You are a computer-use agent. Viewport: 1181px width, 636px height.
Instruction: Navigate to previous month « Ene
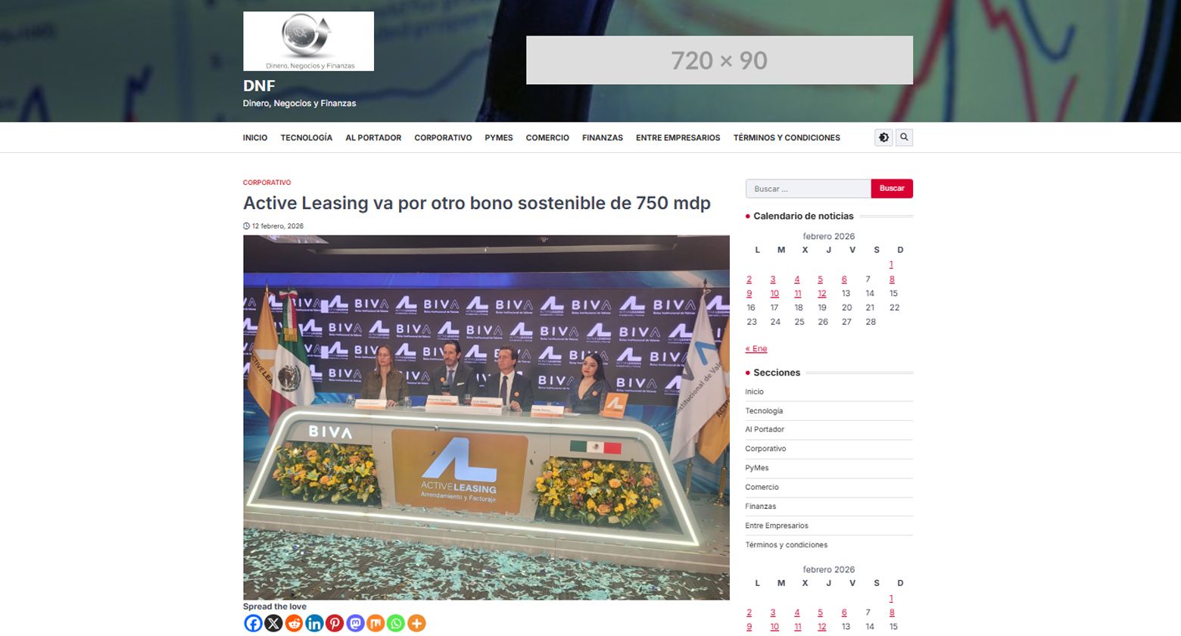tap(756, 349)
